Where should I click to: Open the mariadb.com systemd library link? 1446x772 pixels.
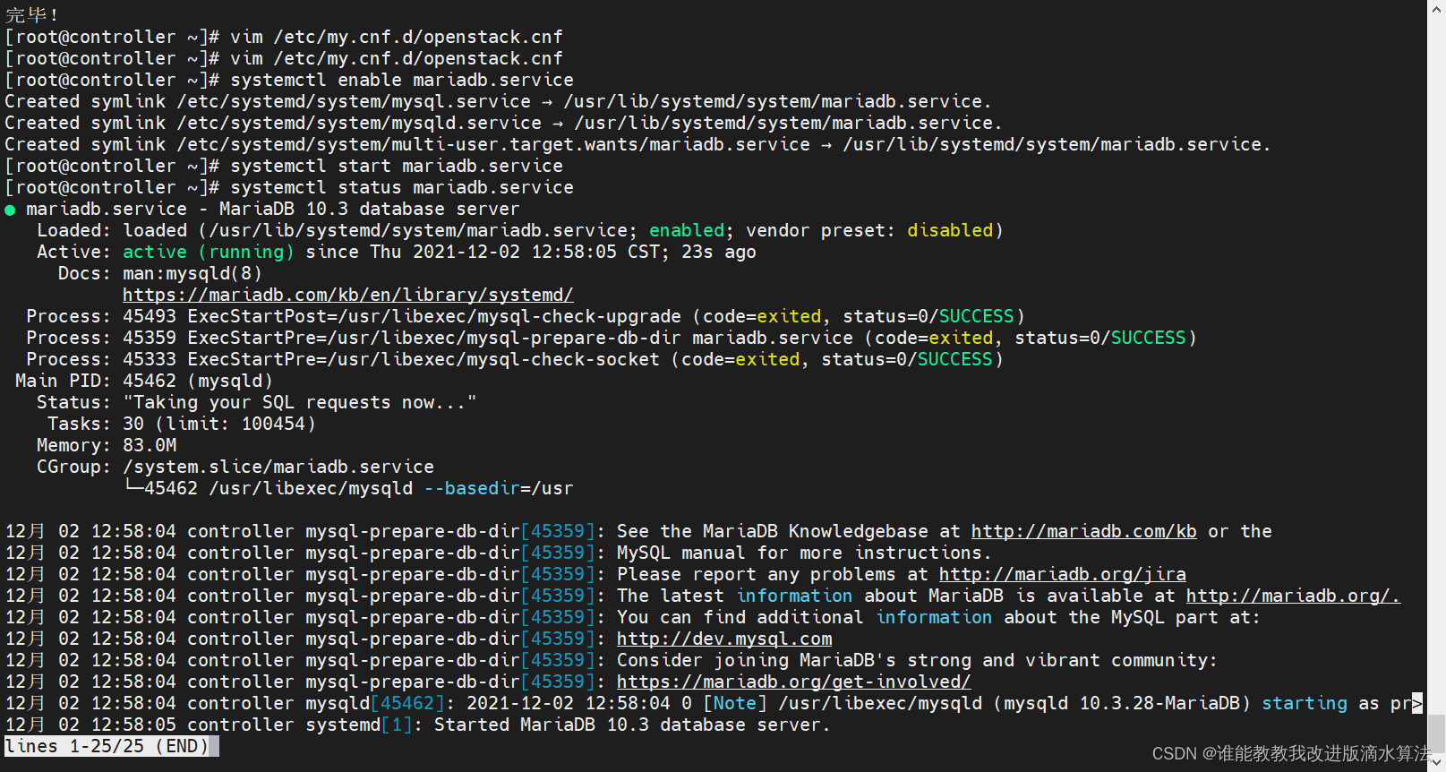(348, 295)
